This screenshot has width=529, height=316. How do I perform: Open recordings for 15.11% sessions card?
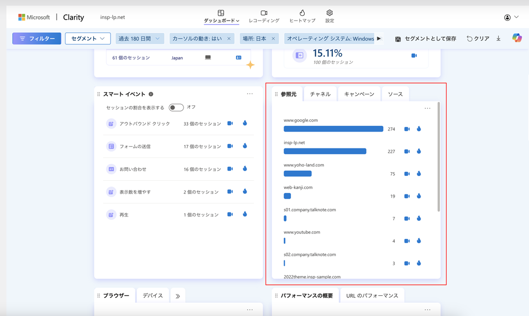point(414,55)
